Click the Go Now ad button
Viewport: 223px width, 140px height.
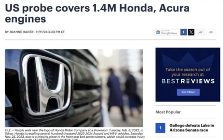(x=188, y=92)
